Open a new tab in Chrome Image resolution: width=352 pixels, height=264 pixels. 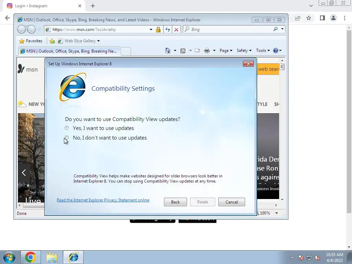tap(93, 6)
